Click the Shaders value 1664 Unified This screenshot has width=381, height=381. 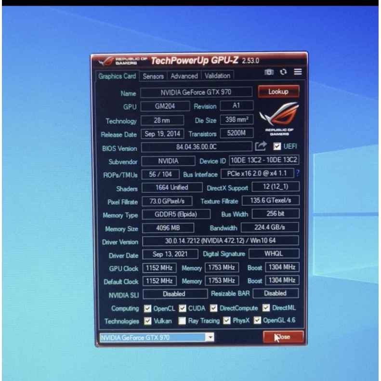[x=172, y=187]
